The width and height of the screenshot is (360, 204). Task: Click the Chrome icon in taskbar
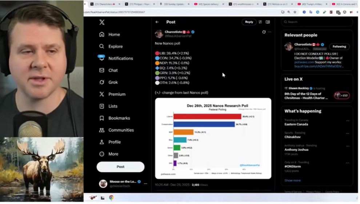(x=111, y=197)
